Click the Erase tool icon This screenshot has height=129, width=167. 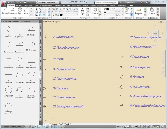click(x=49, y=9)
